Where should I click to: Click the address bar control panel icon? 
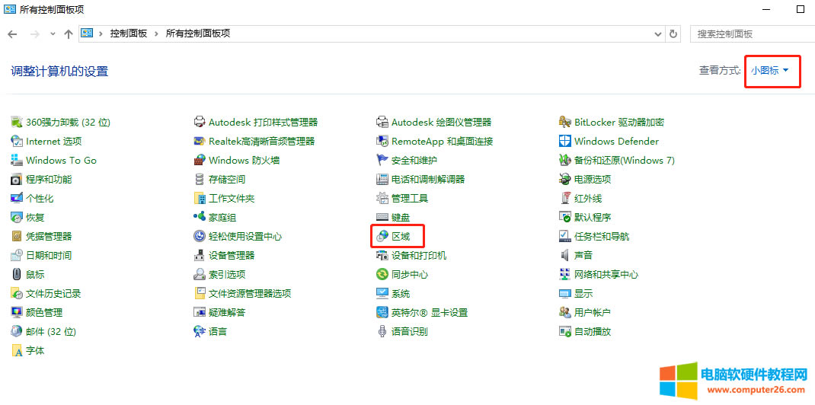[87, 33]
